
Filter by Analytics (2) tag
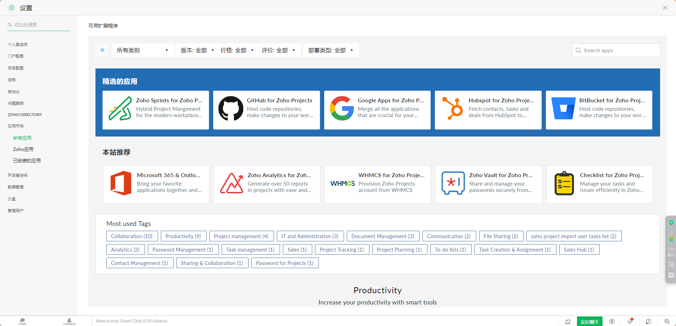point(125,249)
